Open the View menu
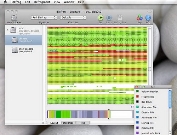This screenshot has height=135, width=177. click(x=57, y=2)
